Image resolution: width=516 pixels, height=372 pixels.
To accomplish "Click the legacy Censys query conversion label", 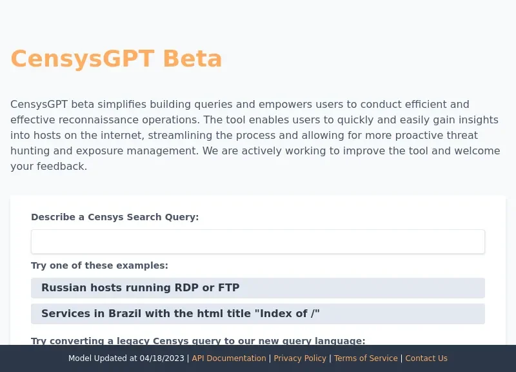I will pyautogui.click(x=198, y=341).
